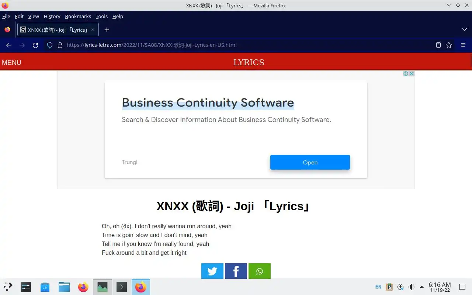This screenshot has height=295, width=472.
Task: Click lyric line 'Tell me if you know'
Action: (155, 244)
